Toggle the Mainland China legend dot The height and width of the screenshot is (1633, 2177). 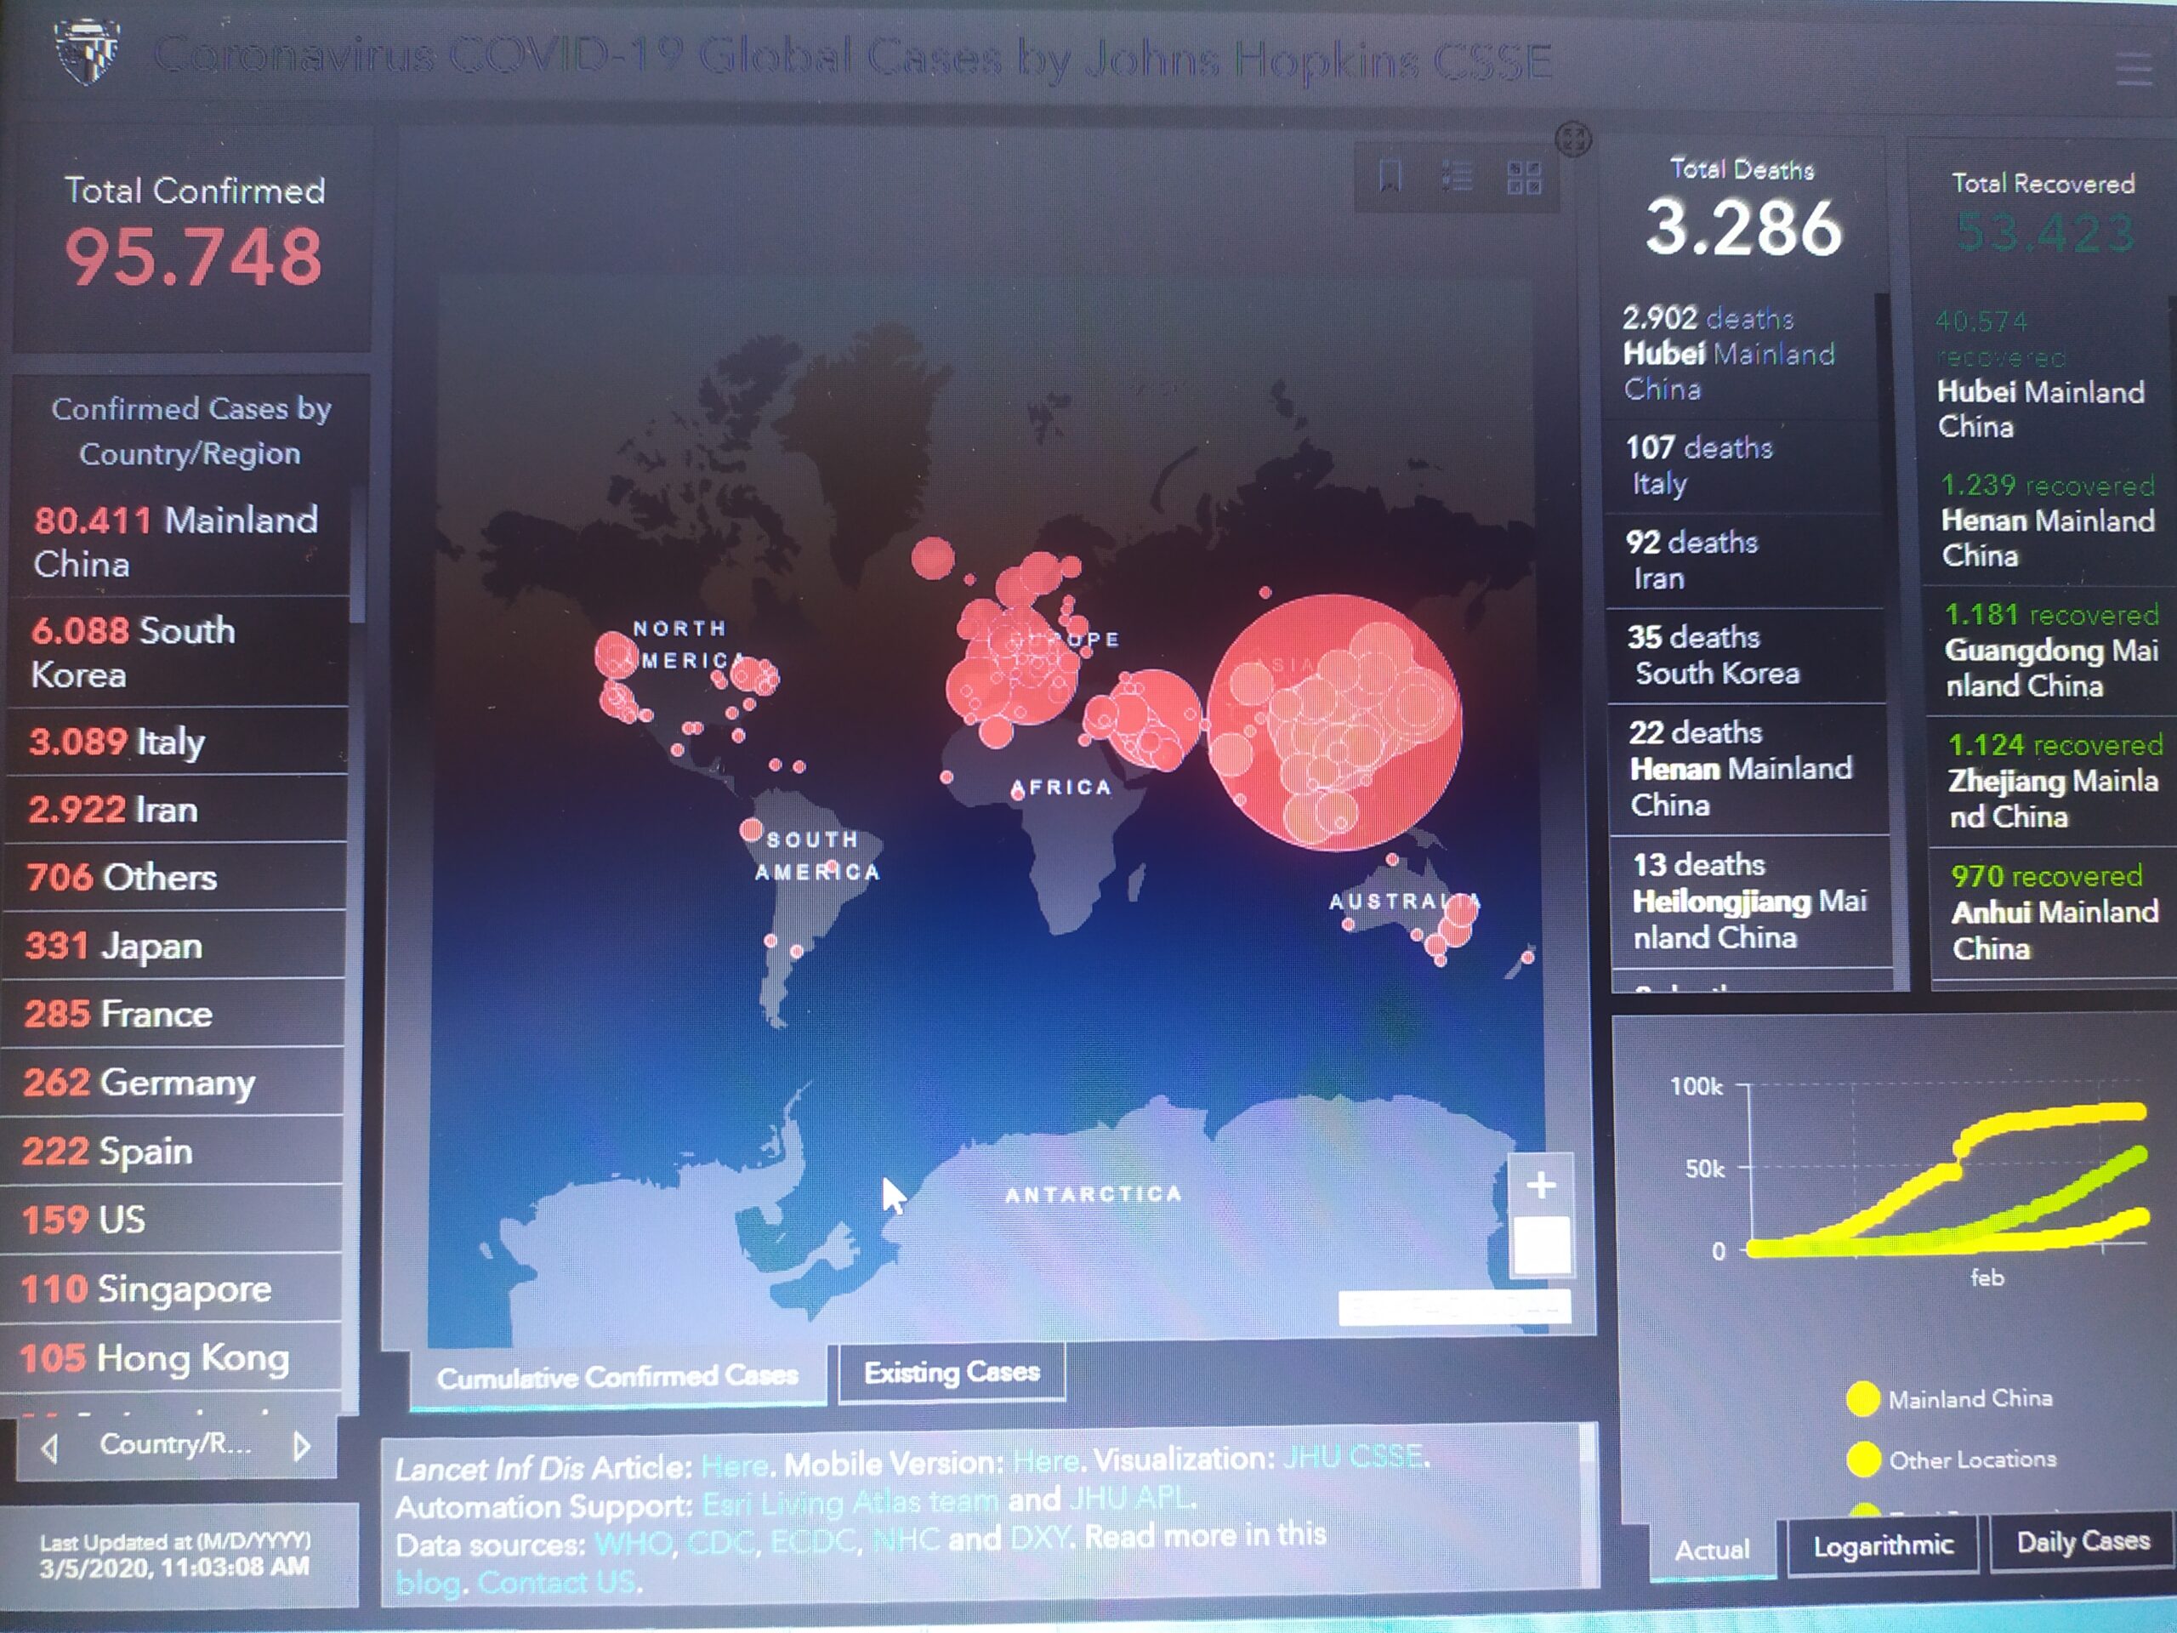click(x=1862, y=1399)
